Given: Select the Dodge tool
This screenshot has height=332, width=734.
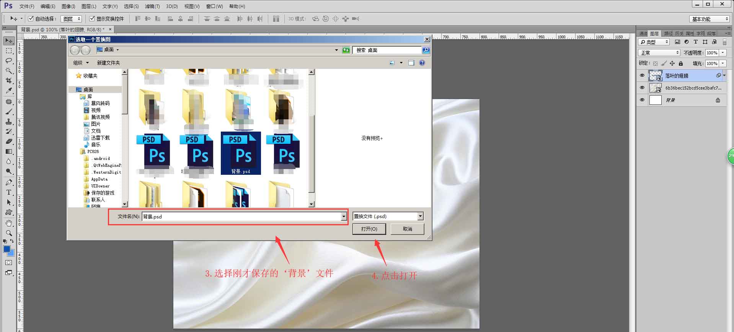Looking at the screenshot, I should coord(9,171).
